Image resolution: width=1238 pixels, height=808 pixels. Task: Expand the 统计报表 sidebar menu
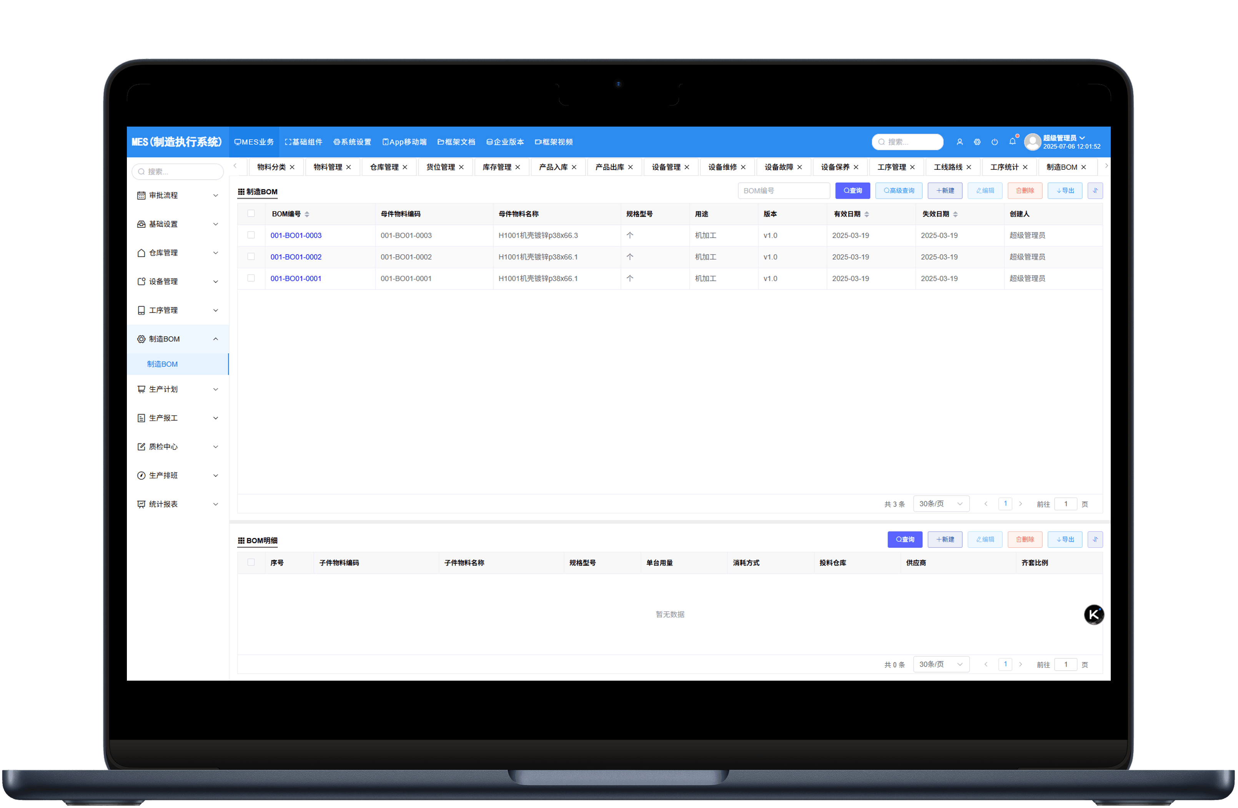pos(177,504)
